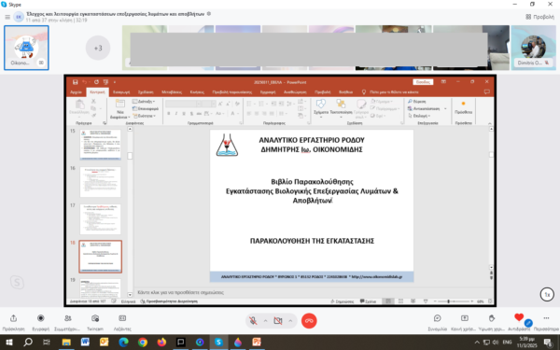Screen dimensions: 560x350
Task: Open the chat conversation icon
Action: coord(438,318)
